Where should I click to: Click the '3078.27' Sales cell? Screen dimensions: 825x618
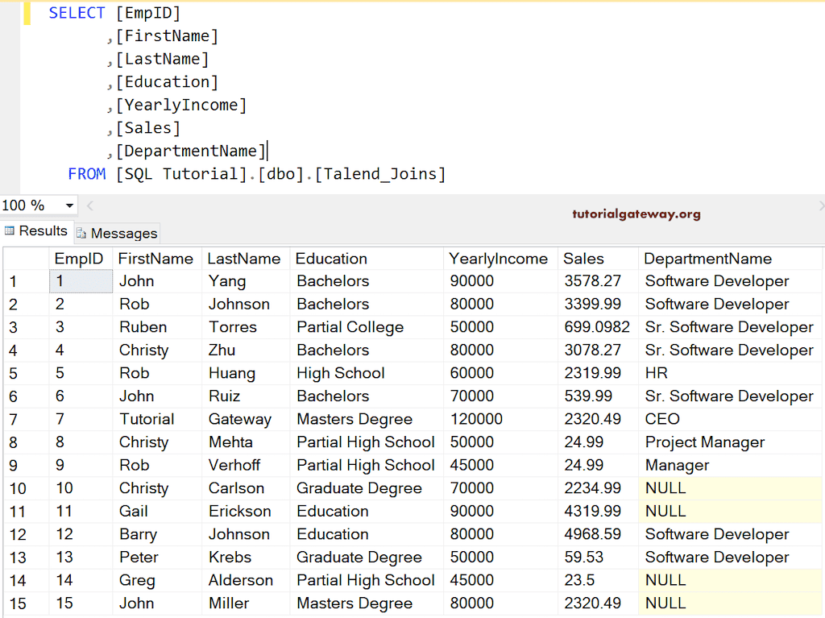tap(598, 350)
